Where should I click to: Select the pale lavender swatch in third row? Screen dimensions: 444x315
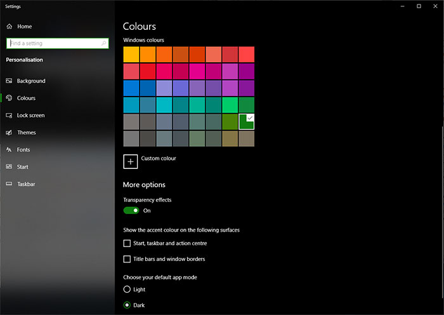click(x=164, y=88)
